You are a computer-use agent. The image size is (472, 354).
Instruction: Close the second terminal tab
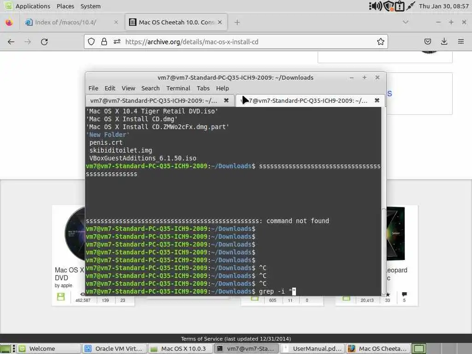tap(377, 100)
